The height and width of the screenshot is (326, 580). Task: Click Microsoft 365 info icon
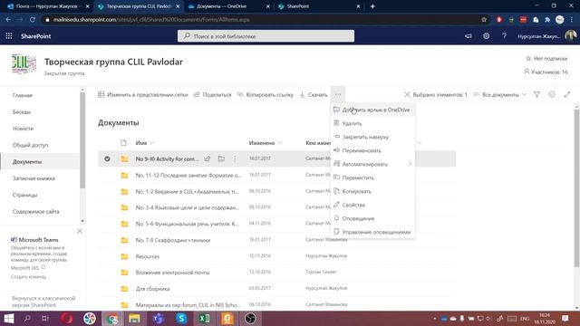click(43, 267)
